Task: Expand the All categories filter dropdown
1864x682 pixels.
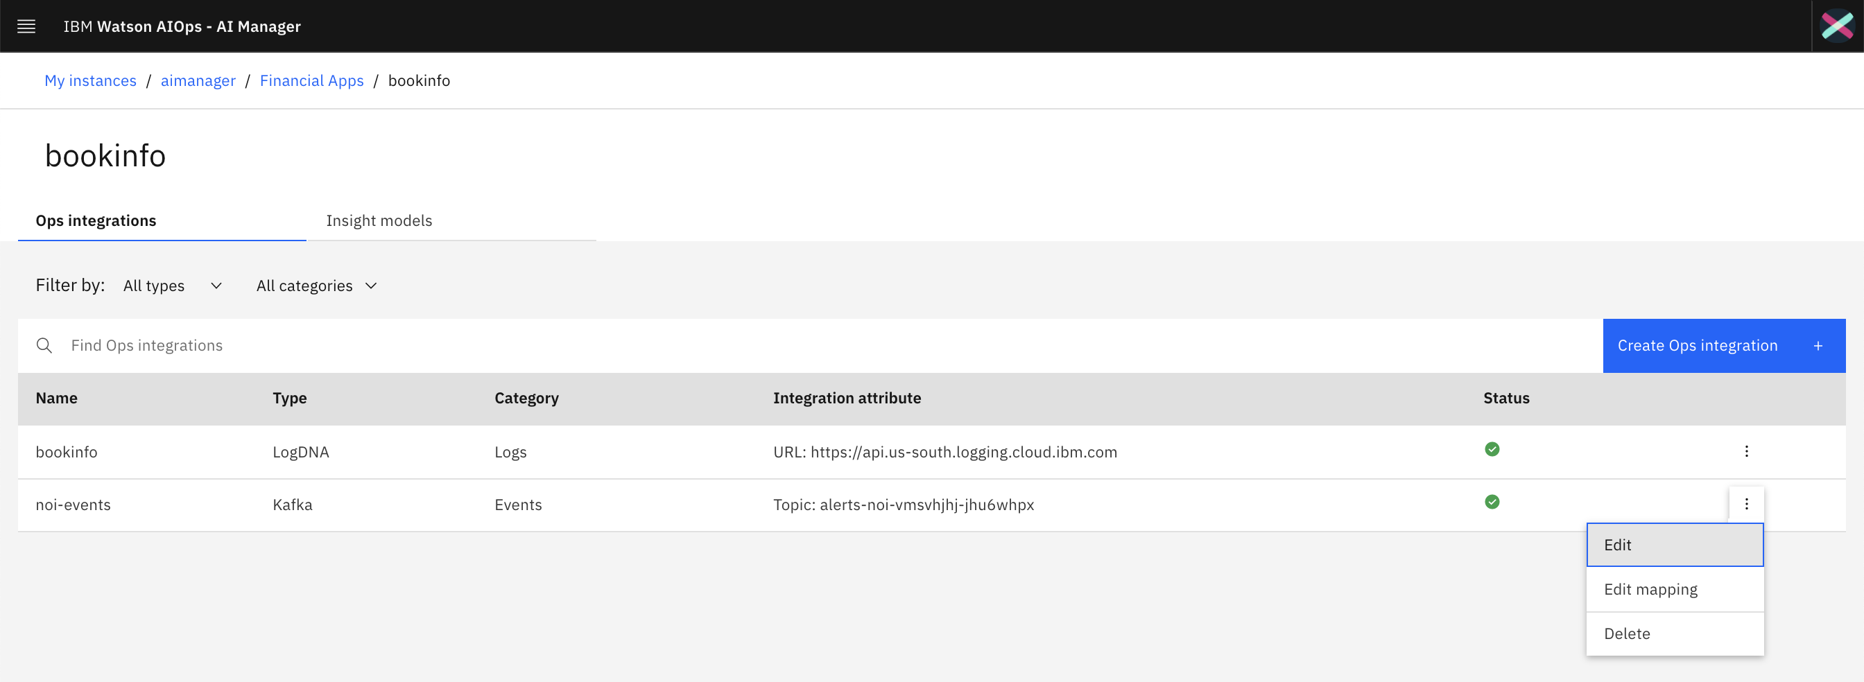Action: pyautogui.click(x=316, y=286)
